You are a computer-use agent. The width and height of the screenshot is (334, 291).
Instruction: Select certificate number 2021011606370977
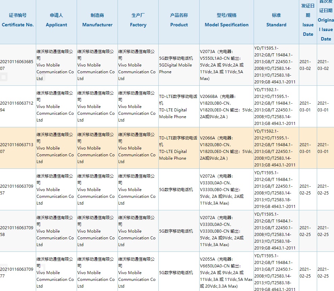(17, 272)
